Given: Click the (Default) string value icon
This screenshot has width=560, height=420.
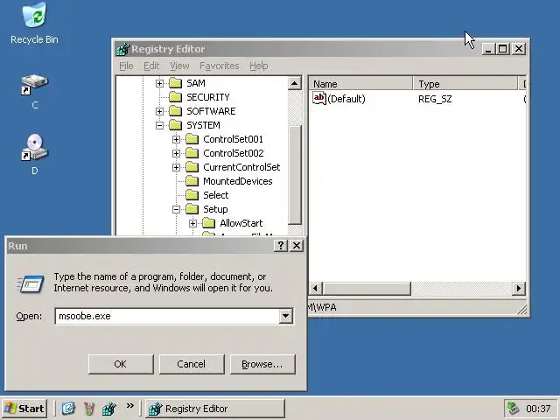Looking at the screenshot, I should point(318,98).
